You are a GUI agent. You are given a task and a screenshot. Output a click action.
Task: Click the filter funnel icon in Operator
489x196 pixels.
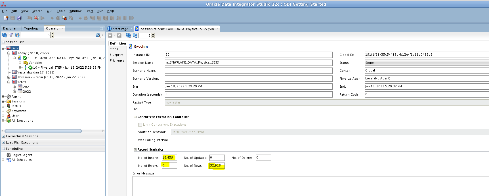click(11, 35)
